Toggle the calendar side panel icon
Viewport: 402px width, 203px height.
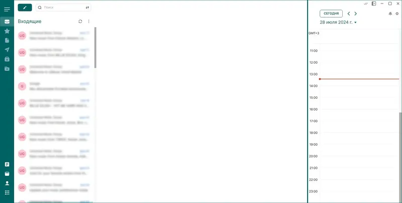[x=374, y=4]
